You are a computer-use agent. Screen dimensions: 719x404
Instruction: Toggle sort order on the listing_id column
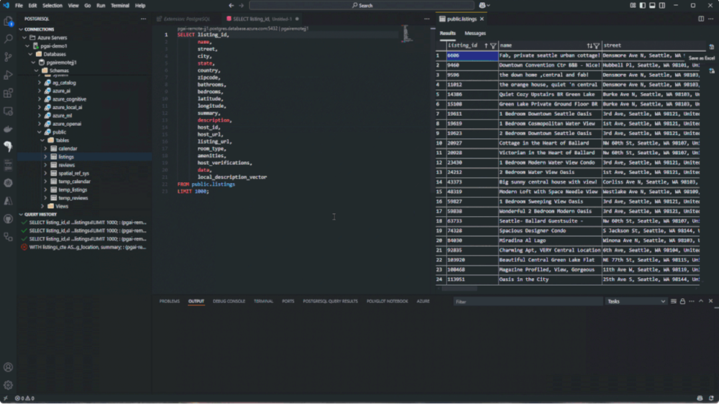tap(486, 46)
